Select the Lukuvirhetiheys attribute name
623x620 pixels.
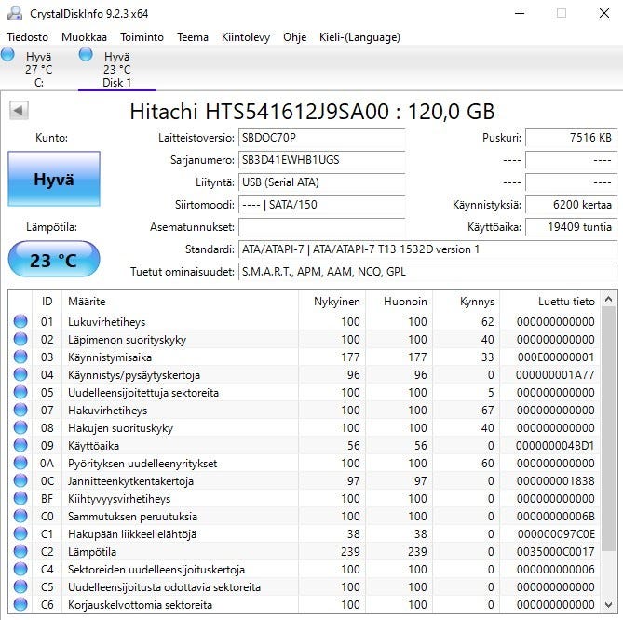(106, 322)
